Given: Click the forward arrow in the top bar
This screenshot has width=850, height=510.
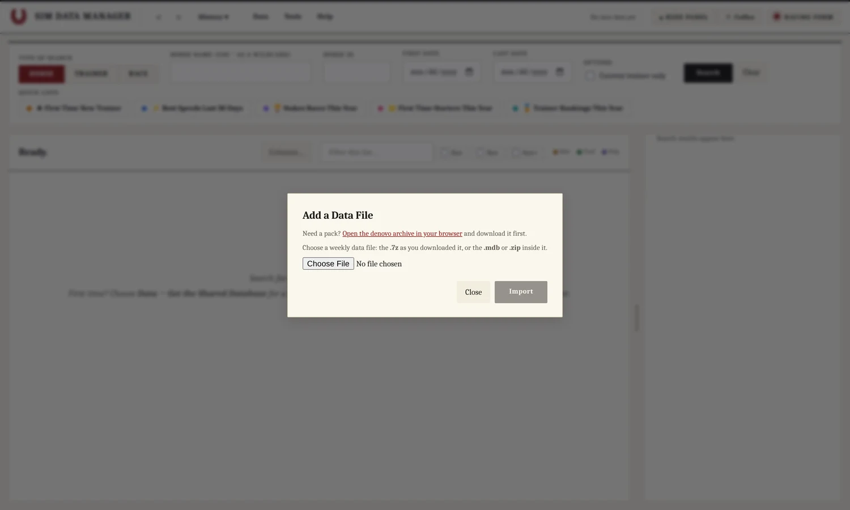Looking at the screenshot, I should pyautogui.click(x=178, y=17).
